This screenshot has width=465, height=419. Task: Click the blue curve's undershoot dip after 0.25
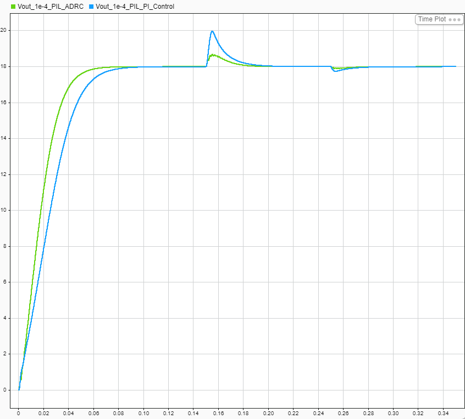[x=335, y=71]
